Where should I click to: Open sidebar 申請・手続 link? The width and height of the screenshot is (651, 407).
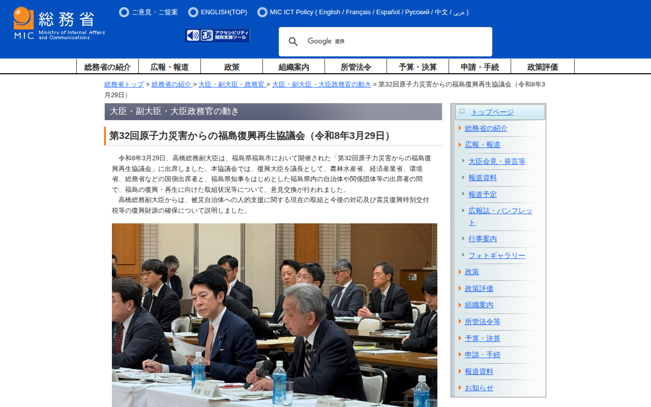[x=483, y=355]
